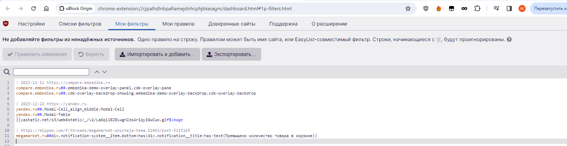Toggle the browser side panel
Screen dimensions: 567x146
(x=509, y=9)
